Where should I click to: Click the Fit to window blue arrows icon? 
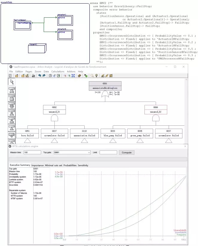point(73,76)
